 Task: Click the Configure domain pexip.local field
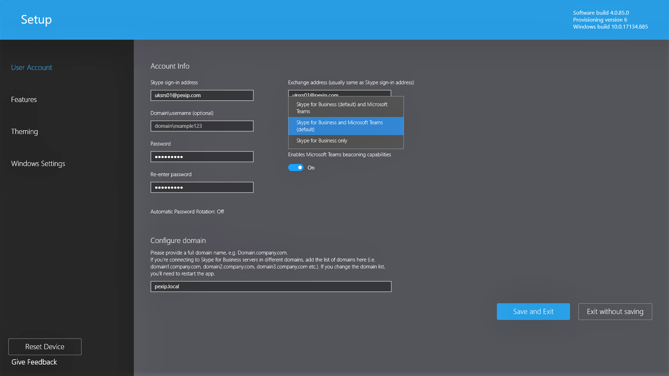(x=271, y=287)
